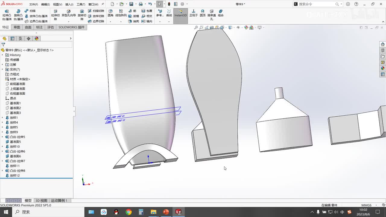386x217 pixels.
Task: Open the dropdown under 线性阵列
Action: (121, 22)
